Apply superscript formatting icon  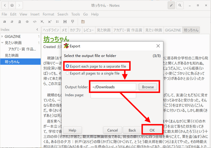point(50,21)
